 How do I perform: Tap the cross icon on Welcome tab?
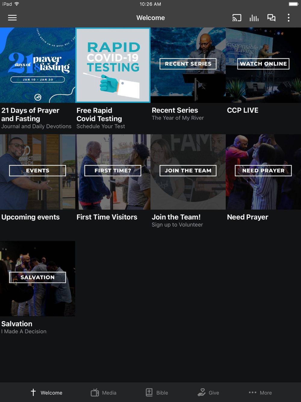point(33,392)
